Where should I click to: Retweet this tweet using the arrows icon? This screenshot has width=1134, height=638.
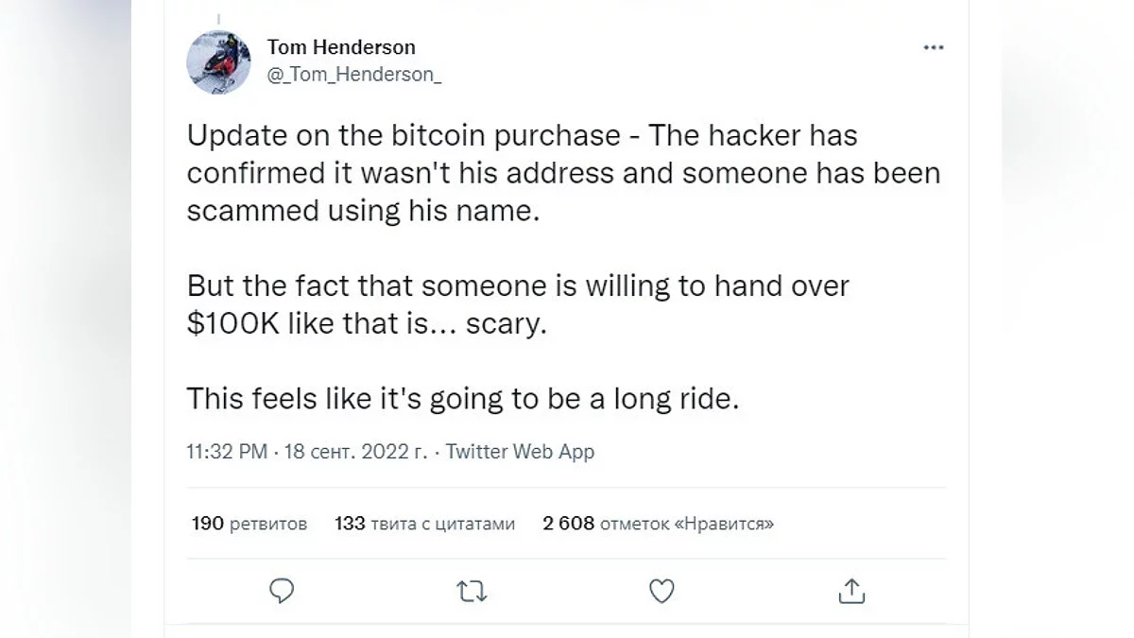(472, 591)
